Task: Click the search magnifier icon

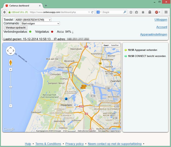Action: (x=125, y=12)
